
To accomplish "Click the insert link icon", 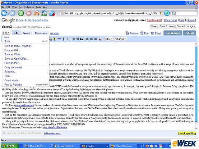I will tap(59, 39).
